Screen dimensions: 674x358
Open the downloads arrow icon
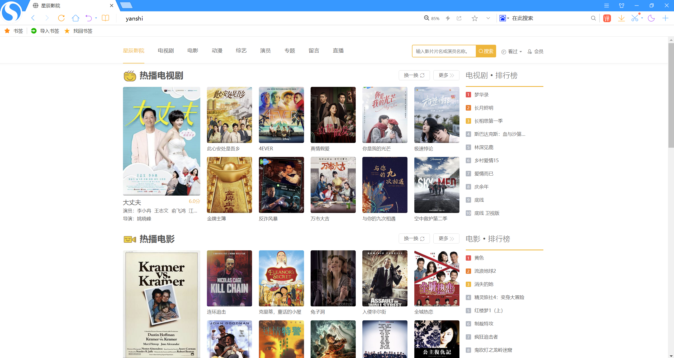tap(621, 18)
